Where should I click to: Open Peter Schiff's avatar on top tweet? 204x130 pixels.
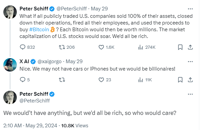10,12
